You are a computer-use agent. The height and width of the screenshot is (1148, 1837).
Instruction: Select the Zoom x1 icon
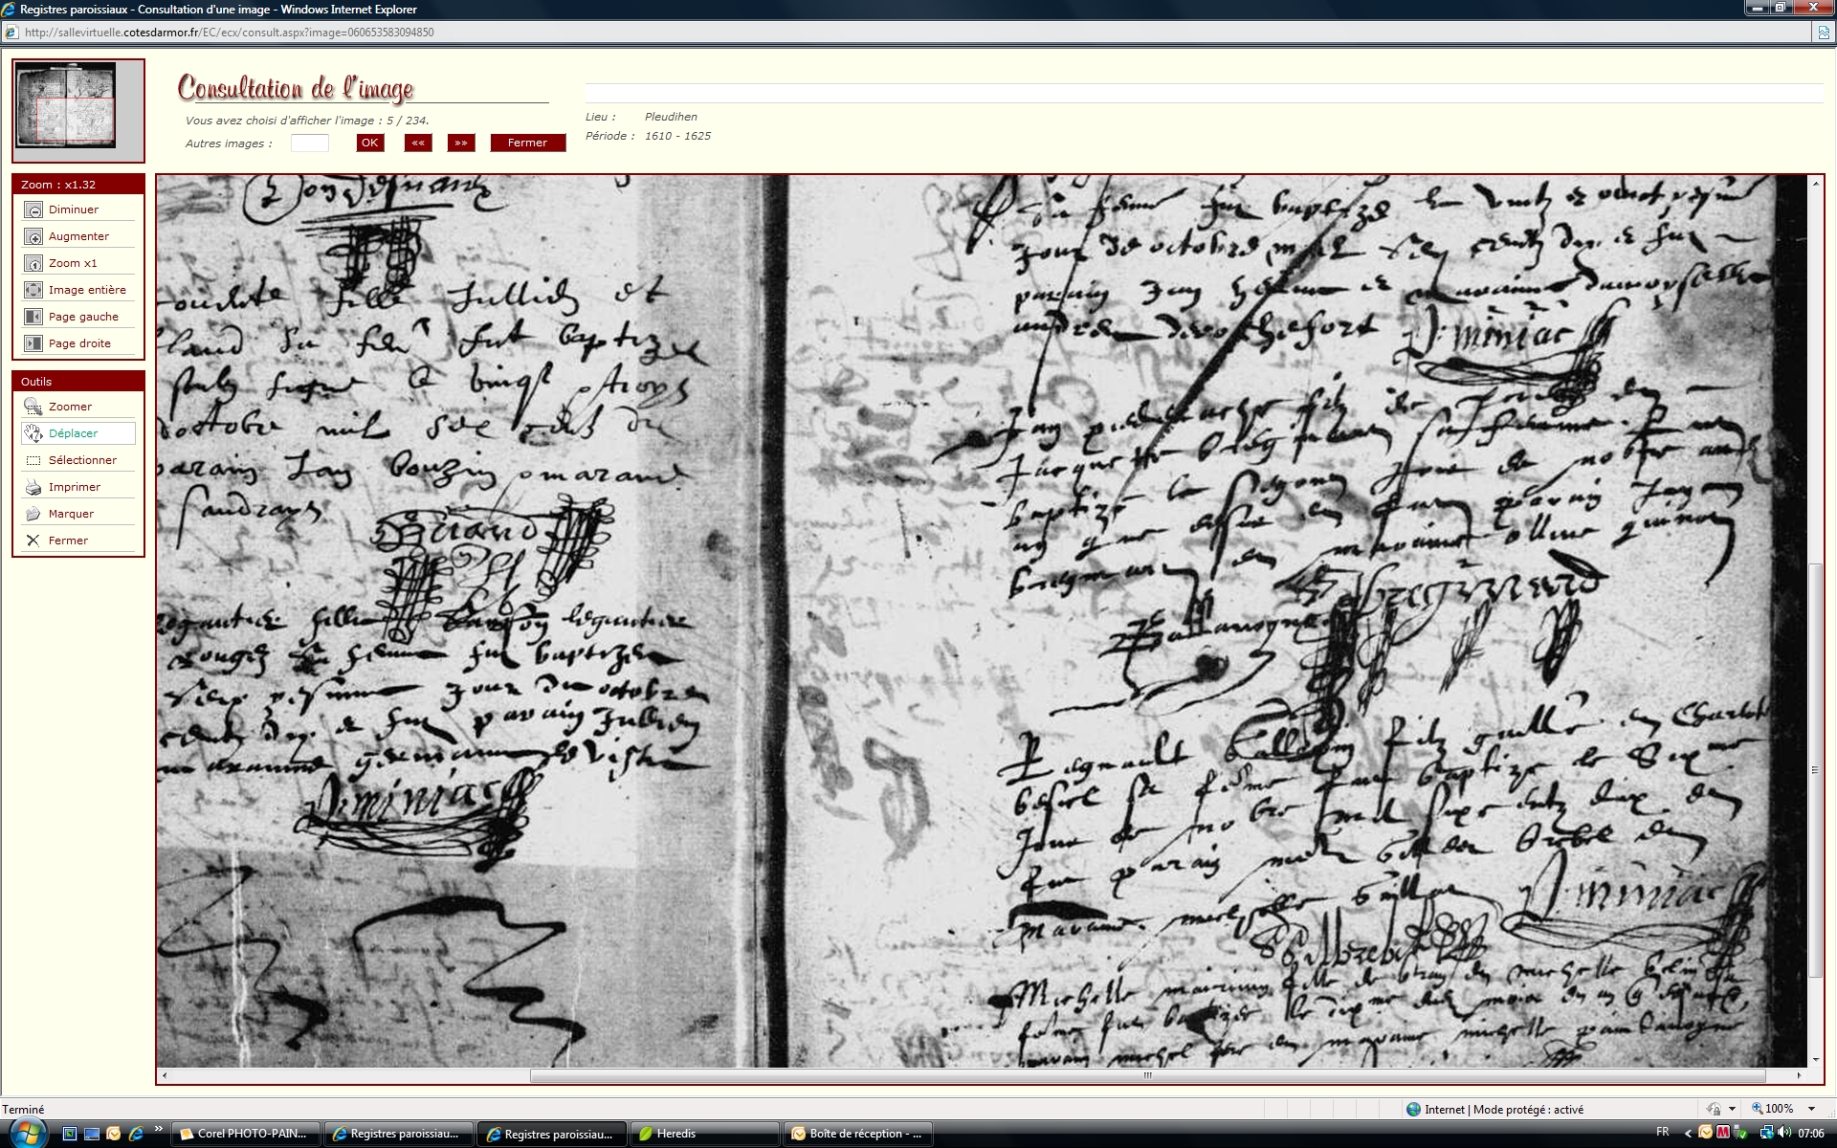tap(33, 263)
